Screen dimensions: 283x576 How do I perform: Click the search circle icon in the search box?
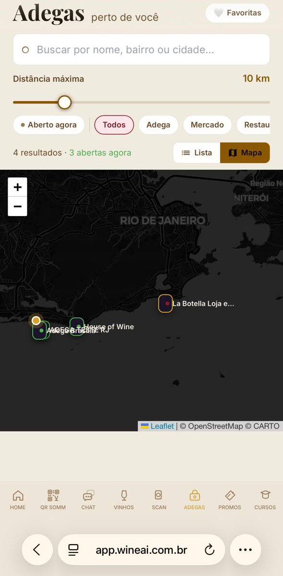click(x=25, y=50)
